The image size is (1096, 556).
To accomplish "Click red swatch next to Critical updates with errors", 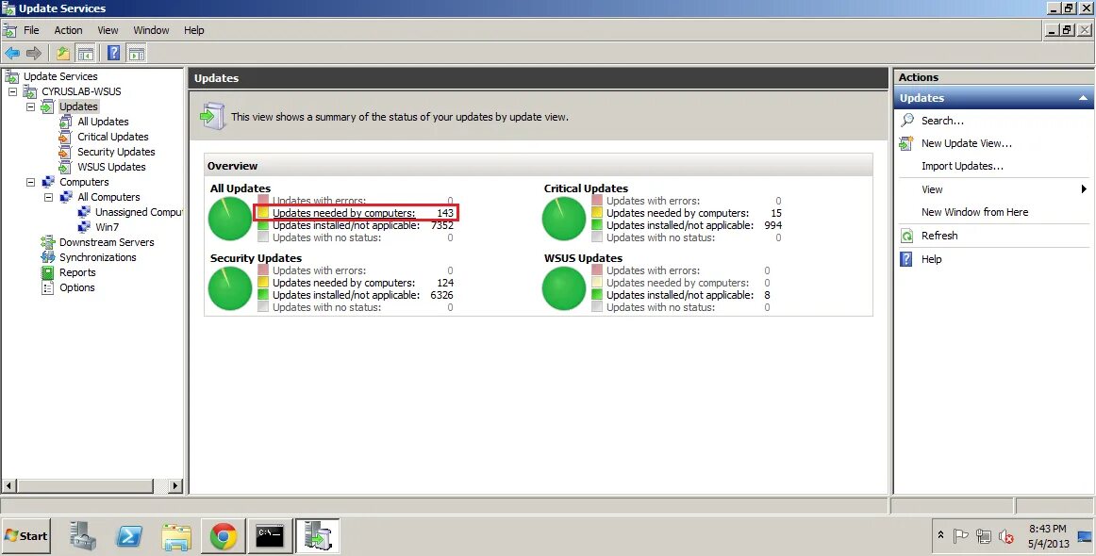I will click(597, 201).
